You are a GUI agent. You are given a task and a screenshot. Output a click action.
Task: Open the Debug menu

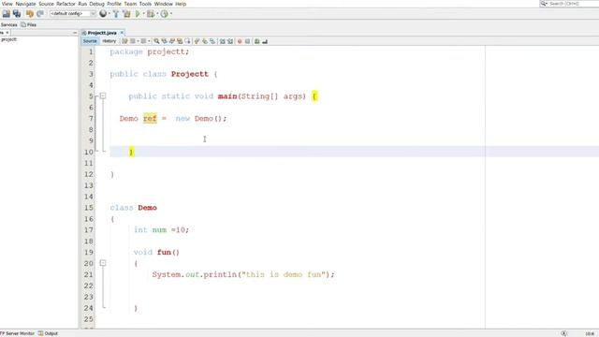[x=96, y=4]
